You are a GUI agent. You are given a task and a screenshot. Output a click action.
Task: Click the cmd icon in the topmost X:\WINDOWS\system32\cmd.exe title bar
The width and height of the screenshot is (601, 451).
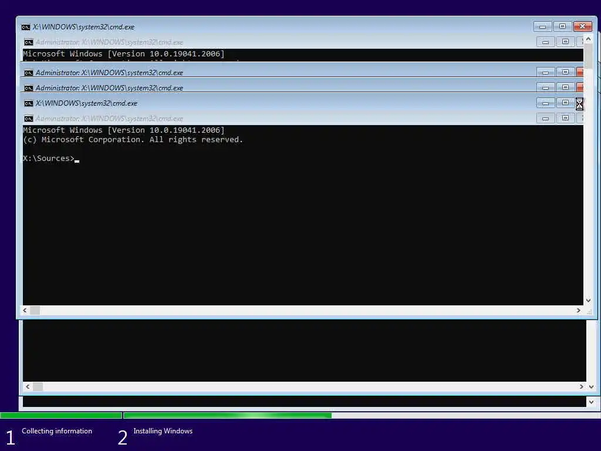pos(26,27)
